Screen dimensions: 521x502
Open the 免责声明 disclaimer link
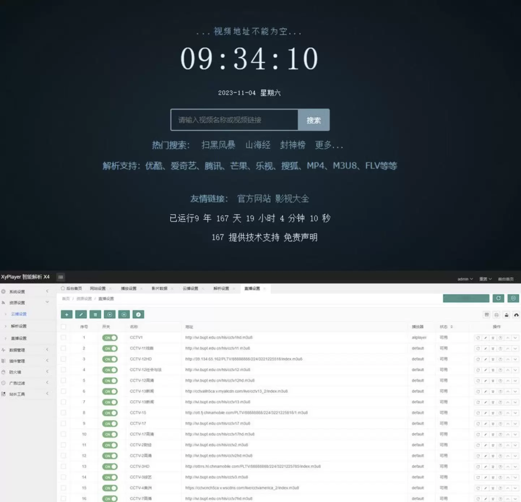[x=301, y=237]
